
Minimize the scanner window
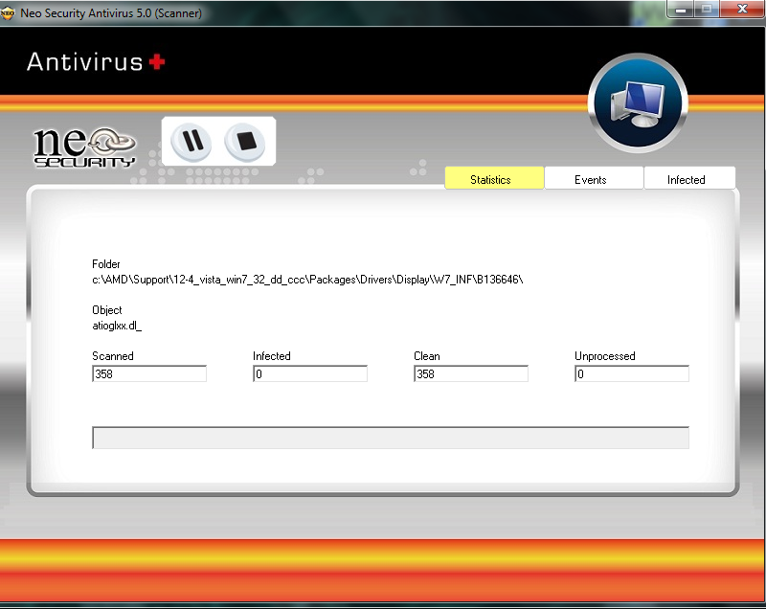(x=681, y=10)
